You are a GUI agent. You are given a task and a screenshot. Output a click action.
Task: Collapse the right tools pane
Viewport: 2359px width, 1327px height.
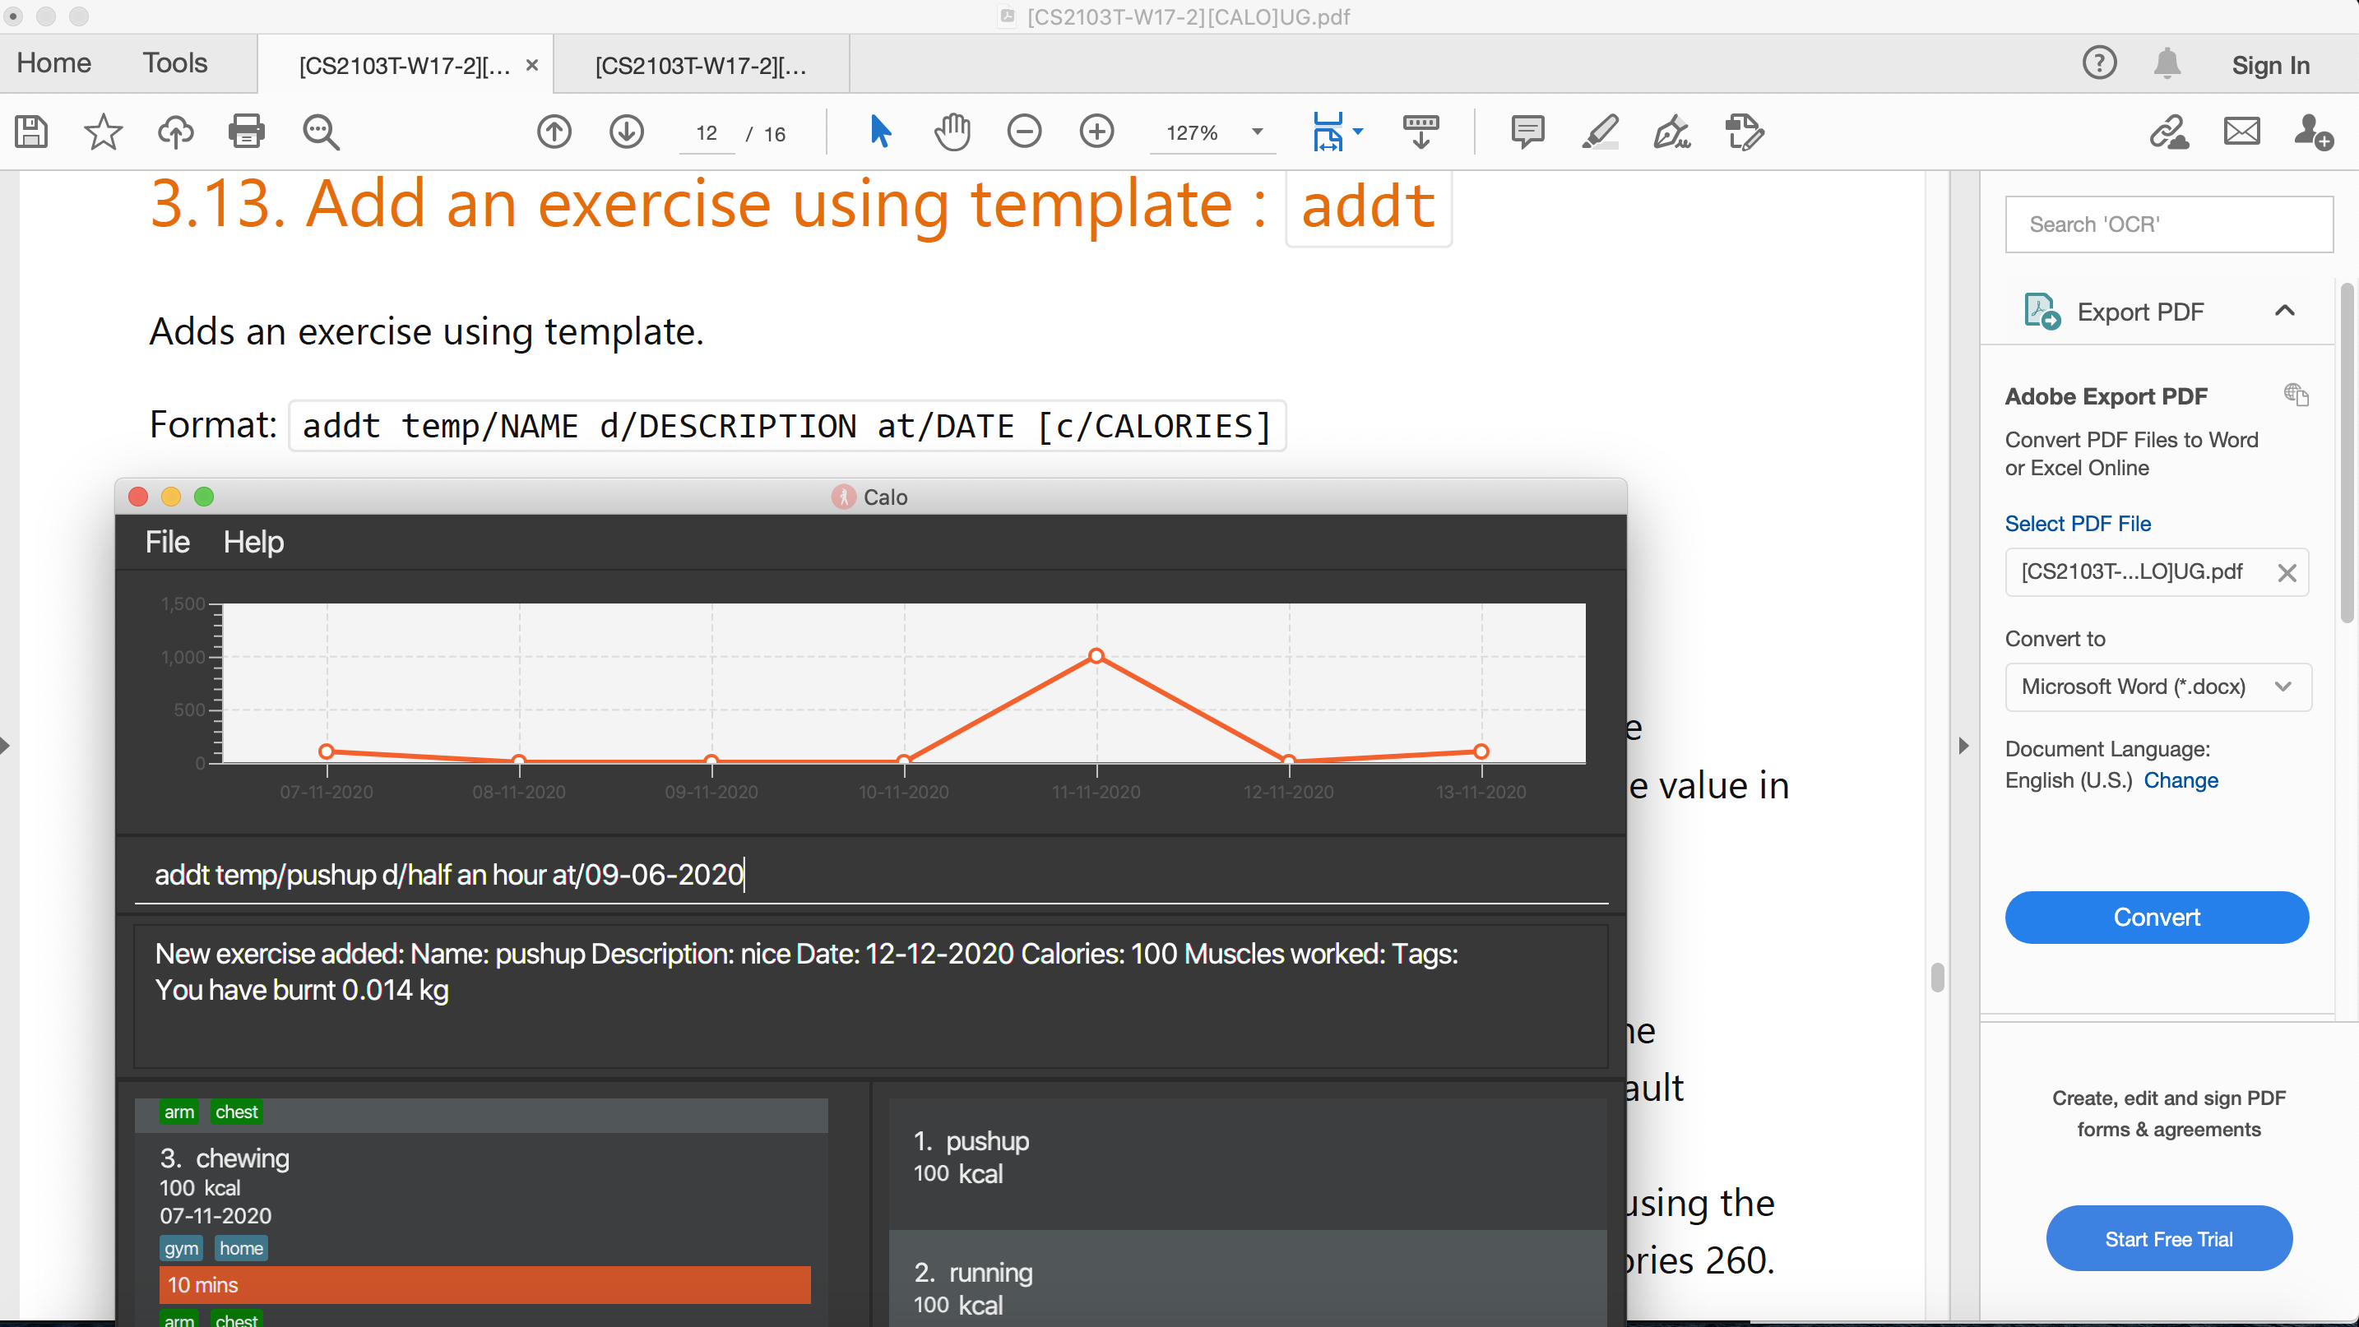pyautogui.click(x=1963, y=746)
